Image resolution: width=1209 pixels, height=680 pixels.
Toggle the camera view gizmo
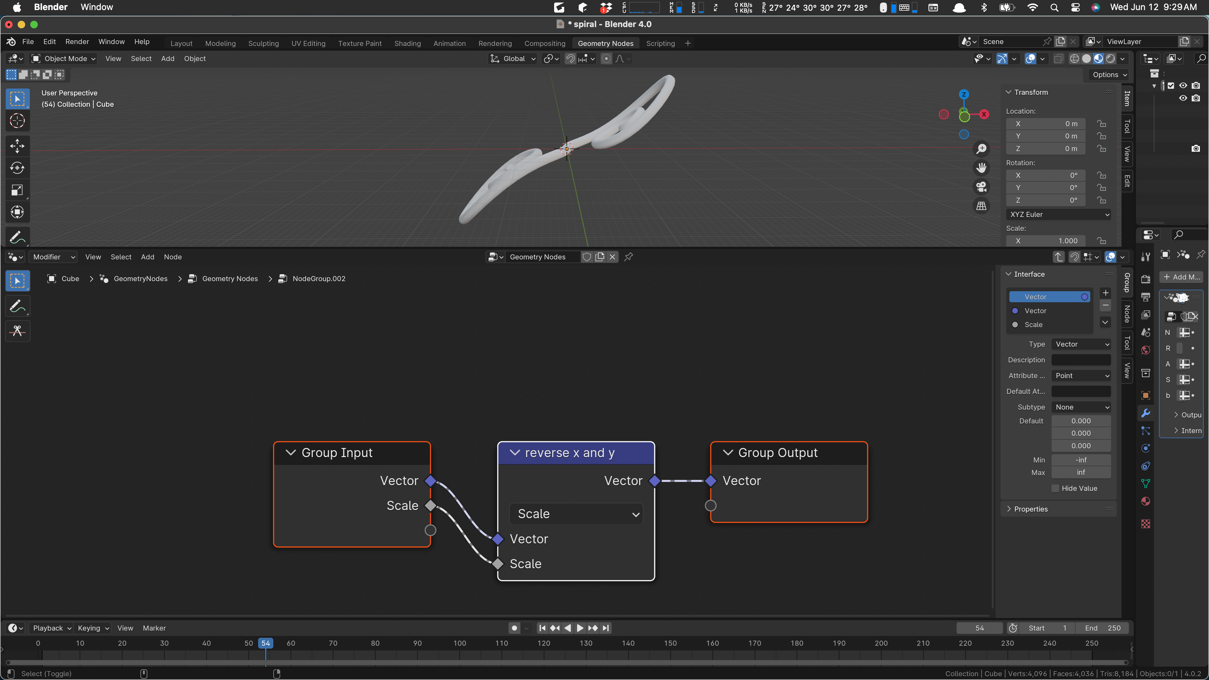[x=981, y=187]
